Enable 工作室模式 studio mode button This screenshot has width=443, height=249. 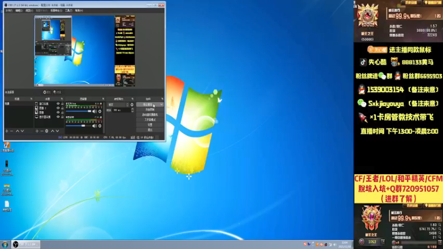coord(150,120)
